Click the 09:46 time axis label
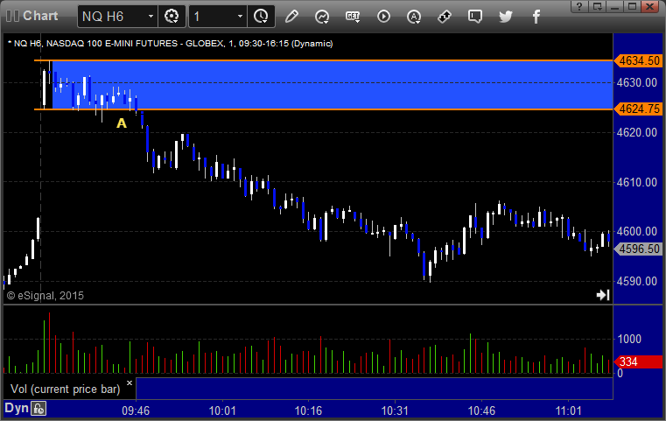Image resolution: width=666 pixels, height=421 pixels. click(136, 410)
